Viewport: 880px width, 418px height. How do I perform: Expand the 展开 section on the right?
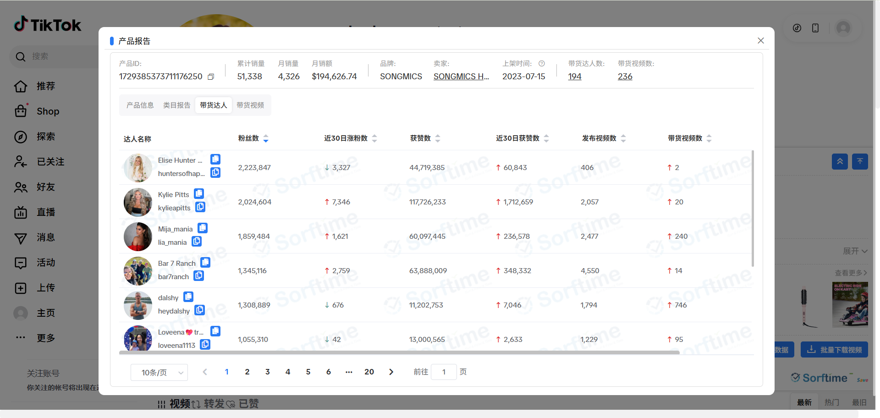(855, 251)
